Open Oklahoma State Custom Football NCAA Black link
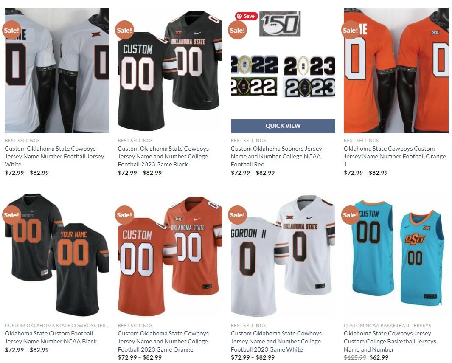The height and width of the screenshot is (363, 452). click(51, 338)
